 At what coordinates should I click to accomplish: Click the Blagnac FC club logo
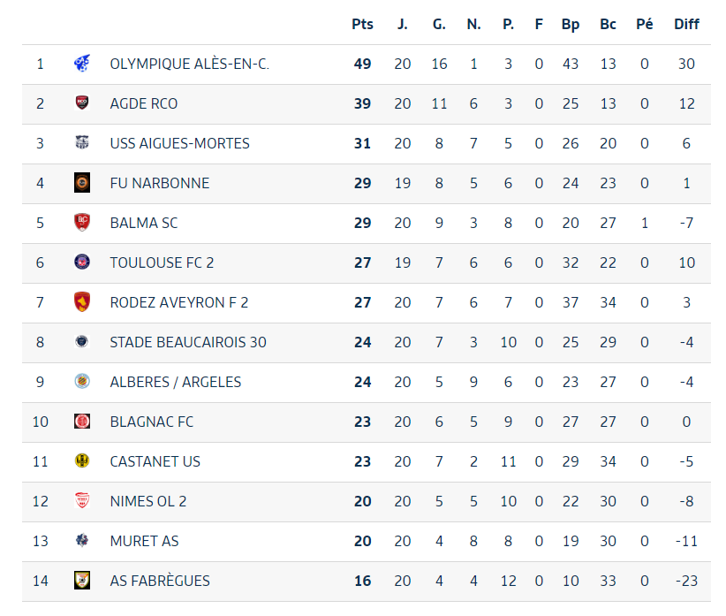click(x=82, y=422)
